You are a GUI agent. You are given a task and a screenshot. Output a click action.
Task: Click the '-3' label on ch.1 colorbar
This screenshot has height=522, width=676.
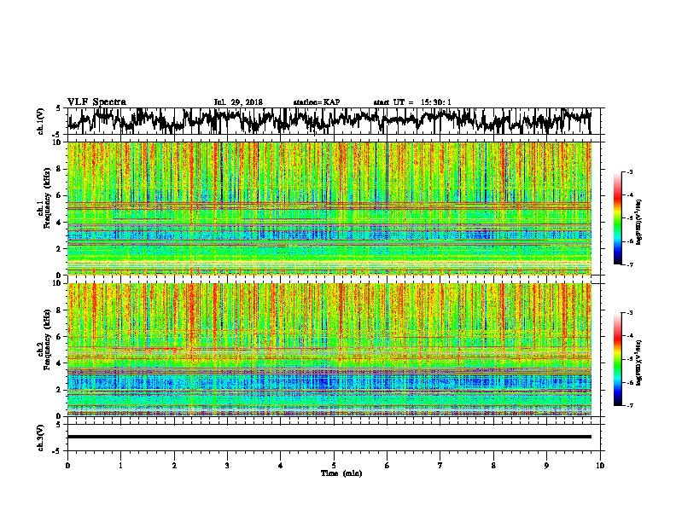coord(629,171)
